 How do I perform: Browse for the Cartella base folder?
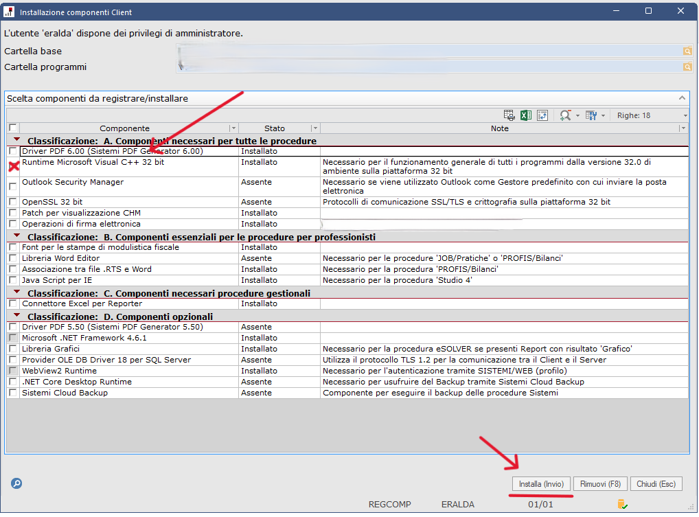tap(687, 51)
